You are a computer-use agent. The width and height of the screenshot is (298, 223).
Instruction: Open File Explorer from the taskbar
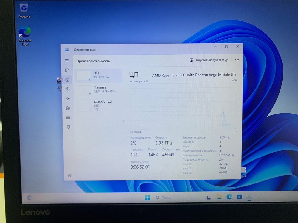tap(219, 197)
